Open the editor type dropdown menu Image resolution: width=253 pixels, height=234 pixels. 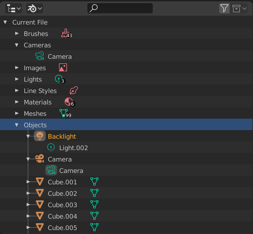[x=13, y=8]
